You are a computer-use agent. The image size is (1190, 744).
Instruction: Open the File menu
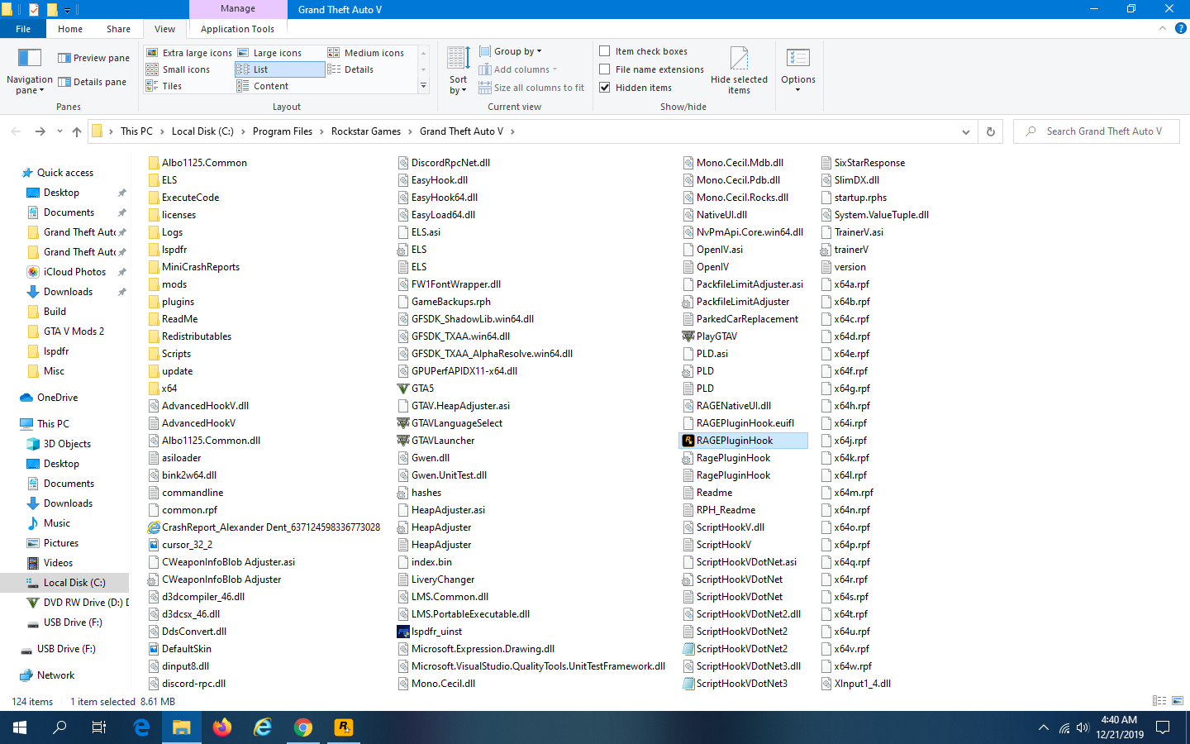(23, 29)
